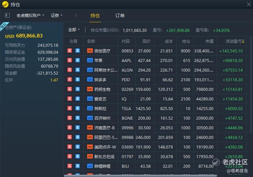Image resolution: width=253 pixels, height=177 pixels.
Task: Click the total assets value 689,866.83
Action: click(x=29, y=36)
